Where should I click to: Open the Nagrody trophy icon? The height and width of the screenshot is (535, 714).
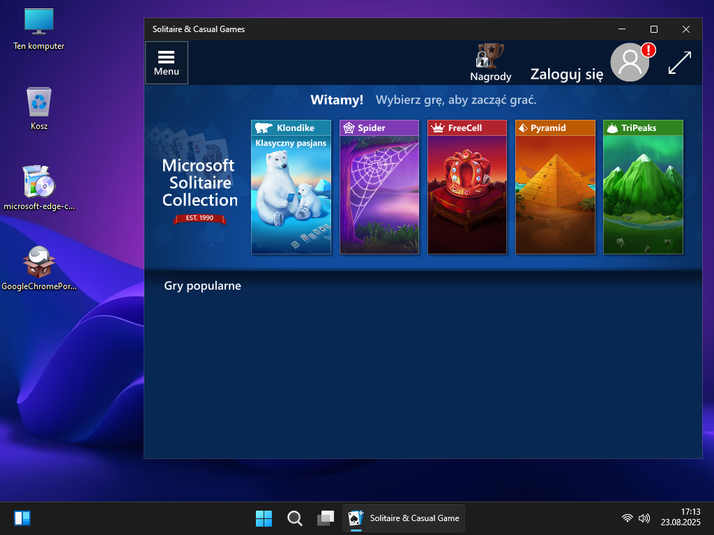click(490, 63)
